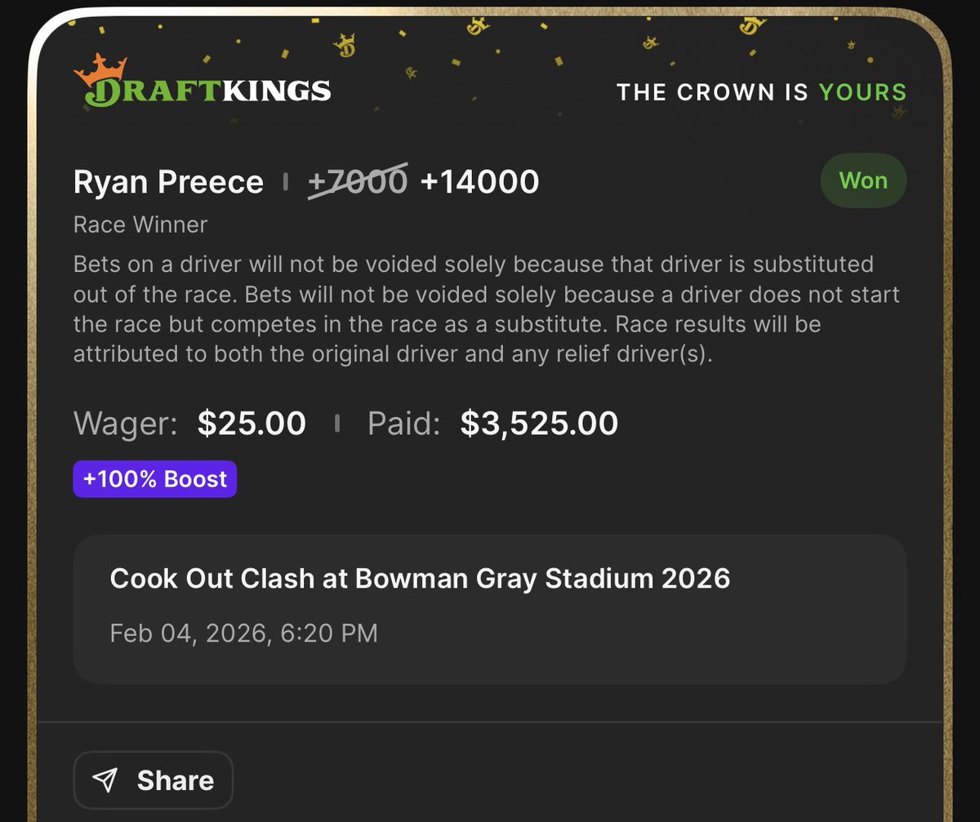
Task: Click the $3,525.00 paid amount
Action: [x=539, y=424]
